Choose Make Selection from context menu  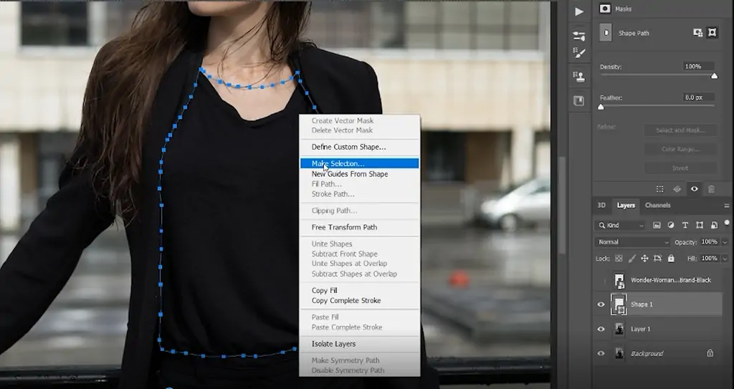tap(360, 163)
